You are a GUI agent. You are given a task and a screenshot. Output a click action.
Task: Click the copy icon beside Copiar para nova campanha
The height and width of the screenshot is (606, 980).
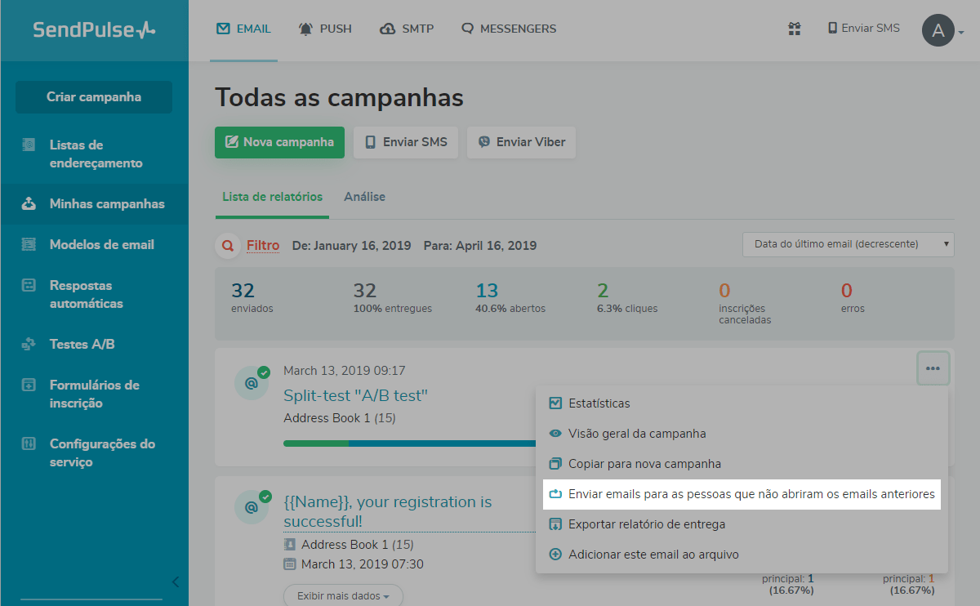click(555, 464)
